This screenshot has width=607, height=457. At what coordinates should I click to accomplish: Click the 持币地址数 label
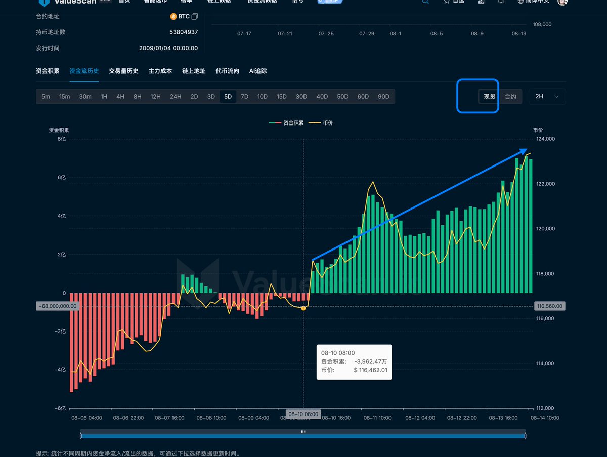pos(51,32)
